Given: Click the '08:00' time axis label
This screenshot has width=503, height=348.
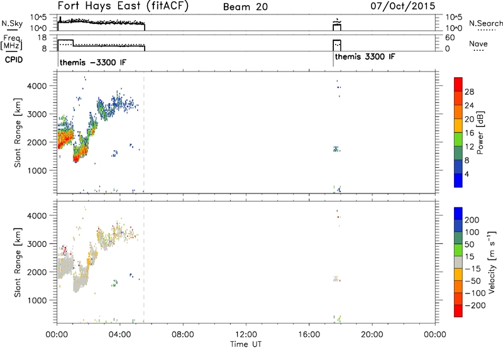Looking at the screenshot, I should point(183,335).
